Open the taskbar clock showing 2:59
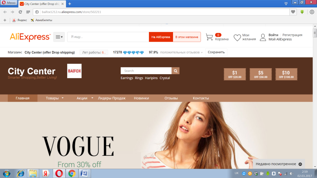The height and width of the screenshot is (178, 317). point(305,174)
